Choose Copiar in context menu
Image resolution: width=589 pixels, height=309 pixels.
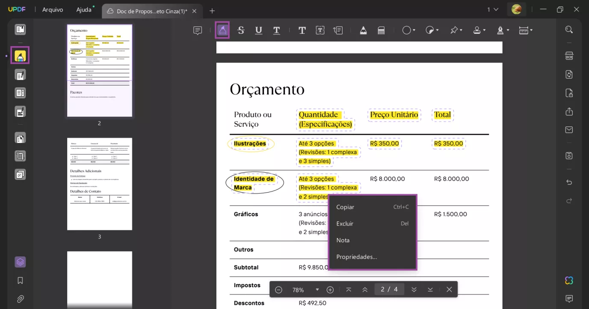tap(373, 207)
